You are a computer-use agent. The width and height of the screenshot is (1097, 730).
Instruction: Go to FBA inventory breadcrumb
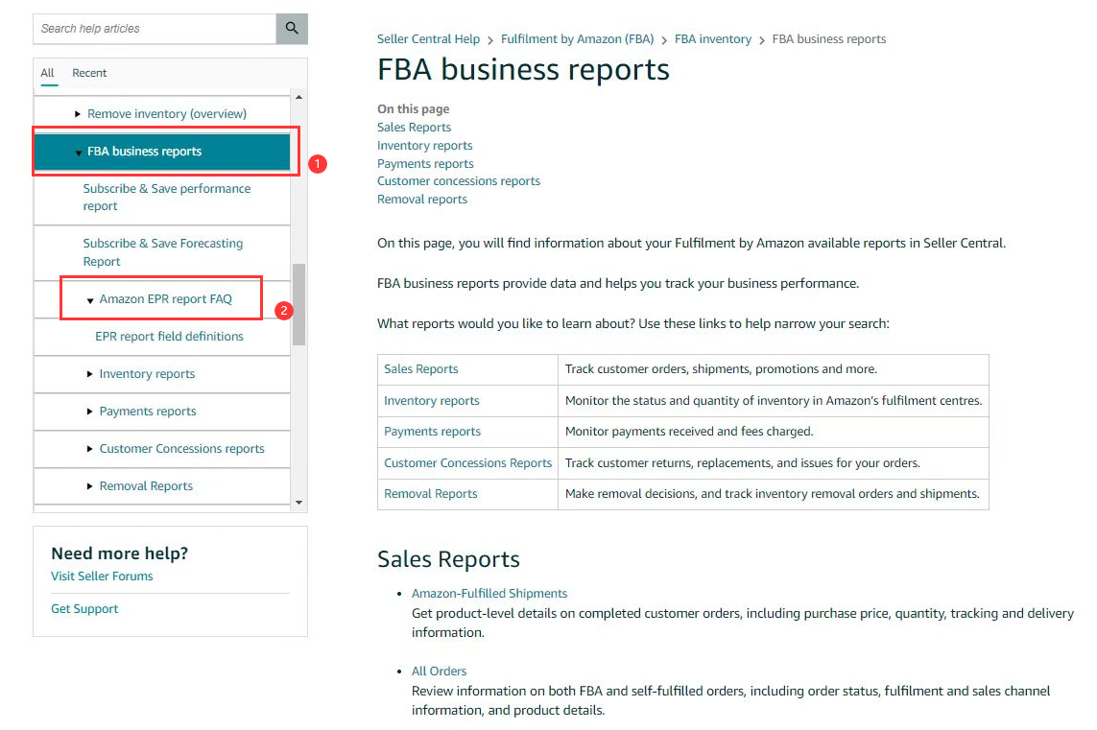tap(713, 39)
